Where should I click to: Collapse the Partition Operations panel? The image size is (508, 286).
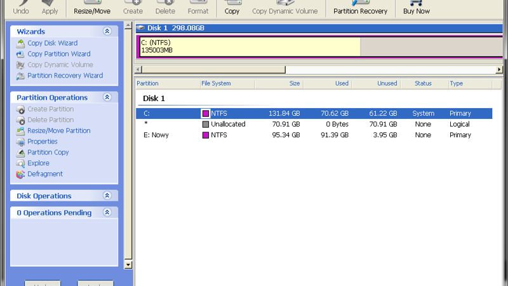coord(107,97)
